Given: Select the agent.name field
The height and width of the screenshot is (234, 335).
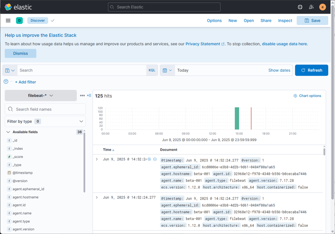Looking at the screenshot, I should 22,213.
